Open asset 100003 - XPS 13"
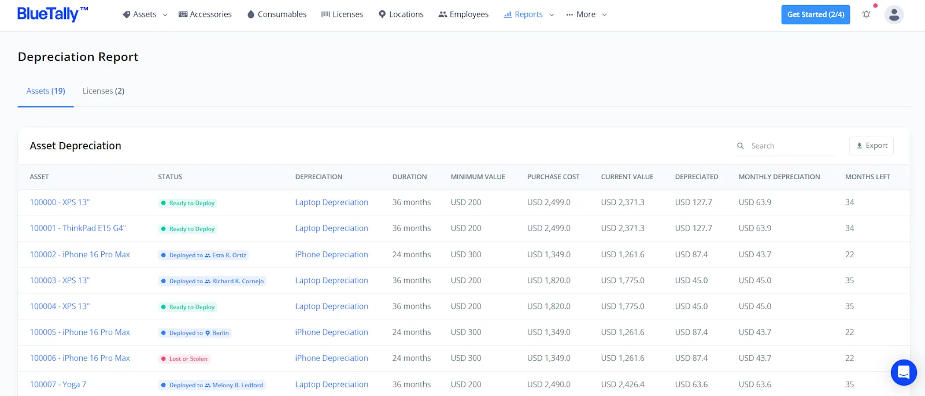925x396 pixels. coord(60,280)
